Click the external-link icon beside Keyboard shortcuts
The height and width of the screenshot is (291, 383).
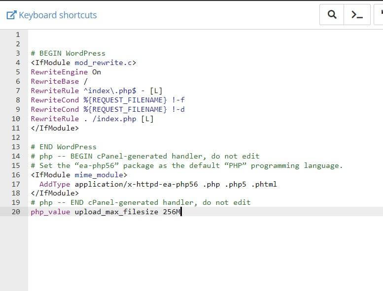[x=11, y=15]
